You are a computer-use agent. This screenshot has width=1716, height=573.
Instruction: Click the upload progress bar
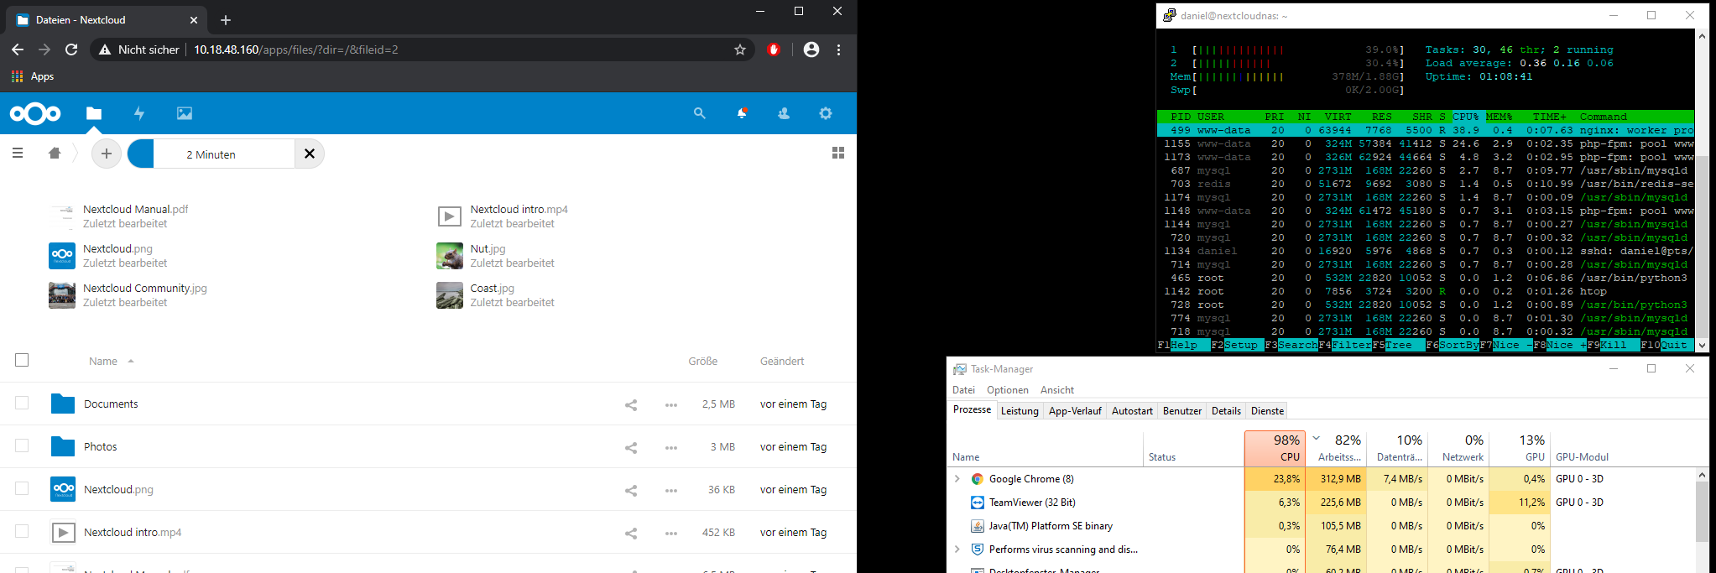click(211, 154)
